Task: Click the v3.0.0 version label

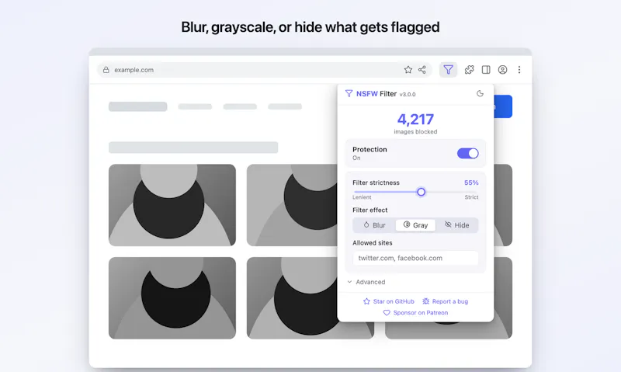Action: [408, 94]
